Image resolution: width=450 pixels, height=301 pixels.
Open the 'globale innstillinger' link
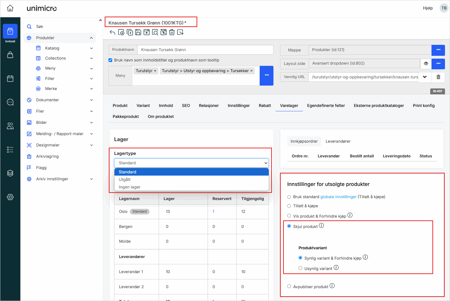pyautogui.click(x=338, y=197)
